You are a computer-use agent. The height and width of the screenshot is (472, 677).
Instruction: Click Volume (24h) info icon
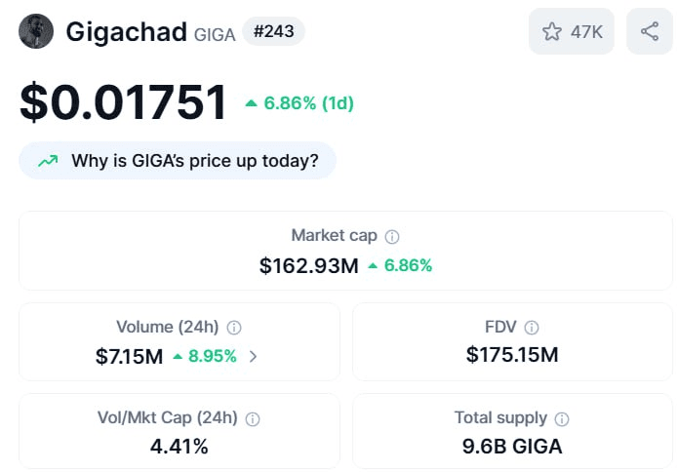tap(234, 328)
